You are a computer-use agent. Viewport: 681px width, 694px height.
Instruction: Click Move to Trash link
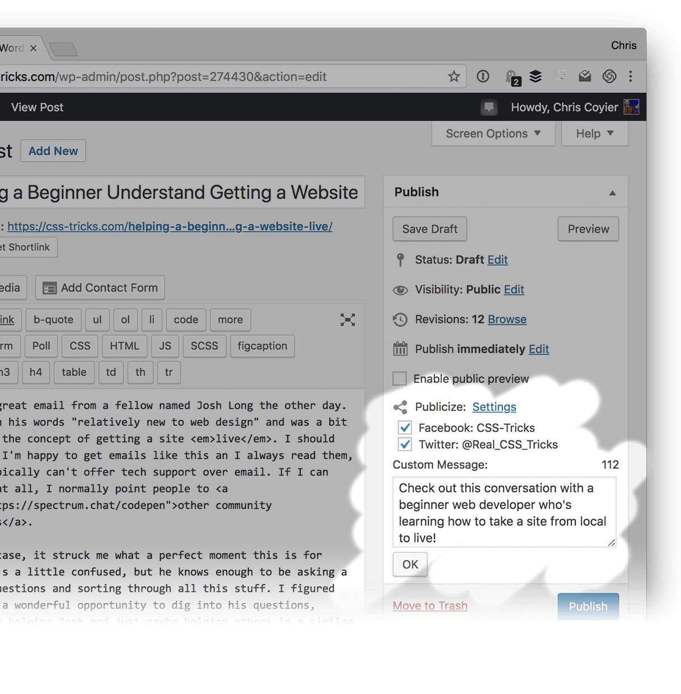(430, 606)
